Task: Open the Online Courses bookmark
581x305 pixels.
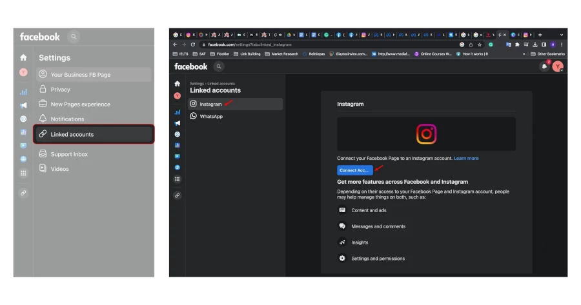Action: [433, 54]
